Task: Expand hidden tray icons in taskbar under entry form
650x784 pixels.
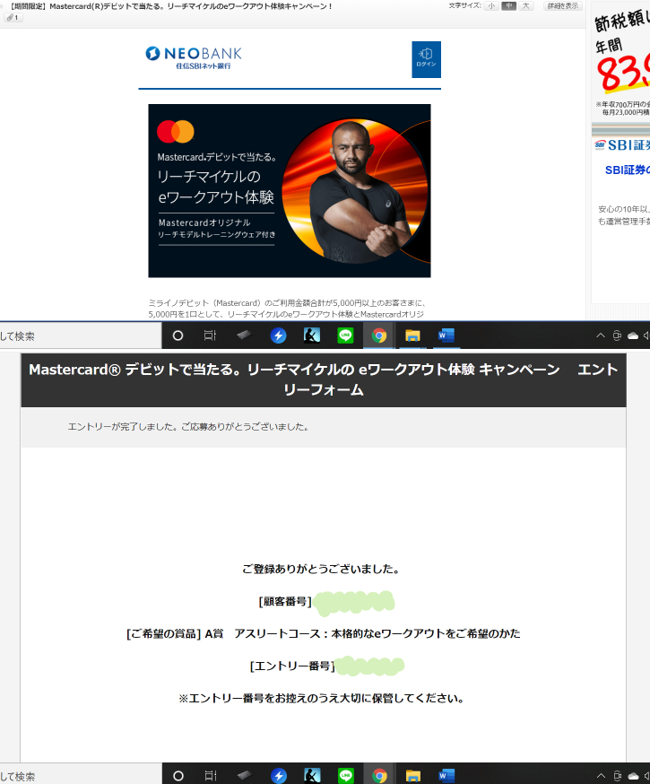Action: tap(601, 776)
